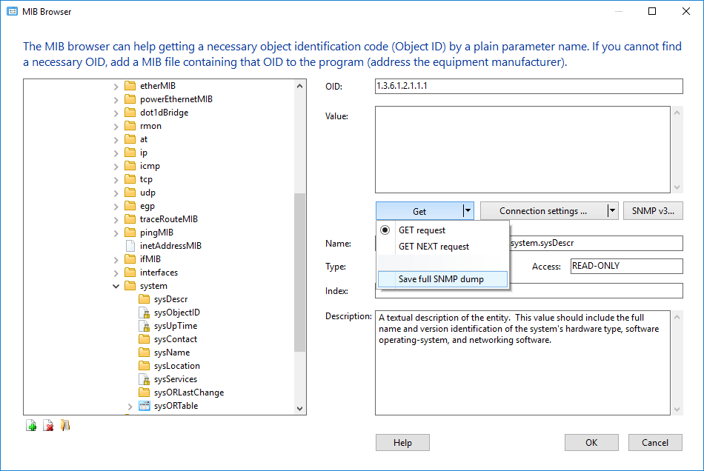Image resolution: width=704 pixels, height=471 pixels.
Task: Click the inetAddressMIB document icon
Action: click(130, 246)
